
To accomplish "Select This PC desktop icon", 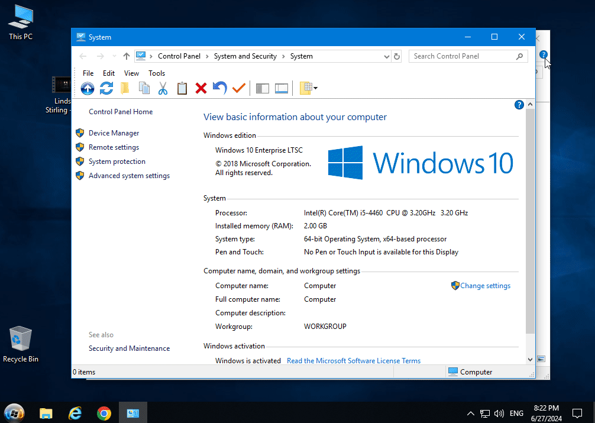I will tap(21, 22).
